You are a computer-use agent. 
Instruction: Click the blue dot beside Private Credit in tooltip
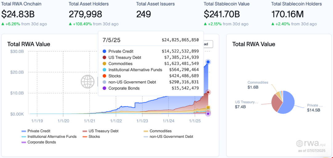coord(104,51)
